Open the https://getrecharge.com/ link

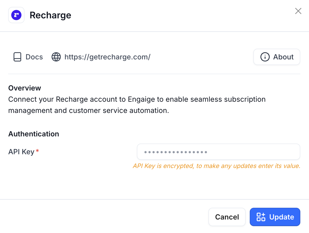(108, 57)
